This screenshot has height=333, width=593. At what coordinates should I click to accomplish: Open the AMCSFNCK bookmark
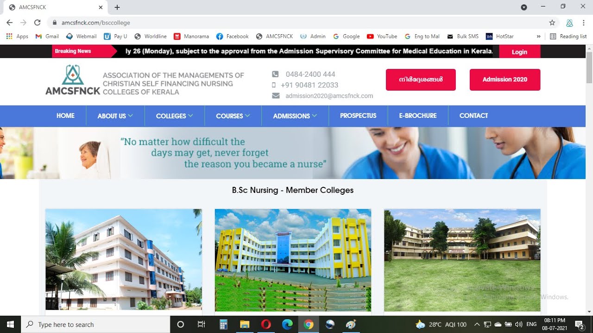(x=275, y=36)
